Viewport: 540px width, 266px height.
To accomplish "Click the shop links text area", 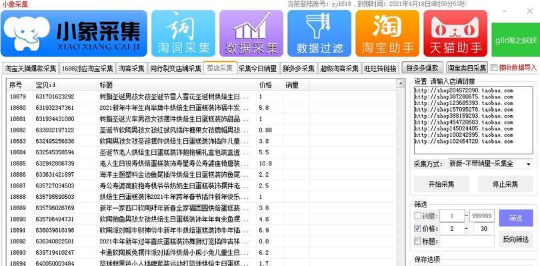I will coord(473,120).
